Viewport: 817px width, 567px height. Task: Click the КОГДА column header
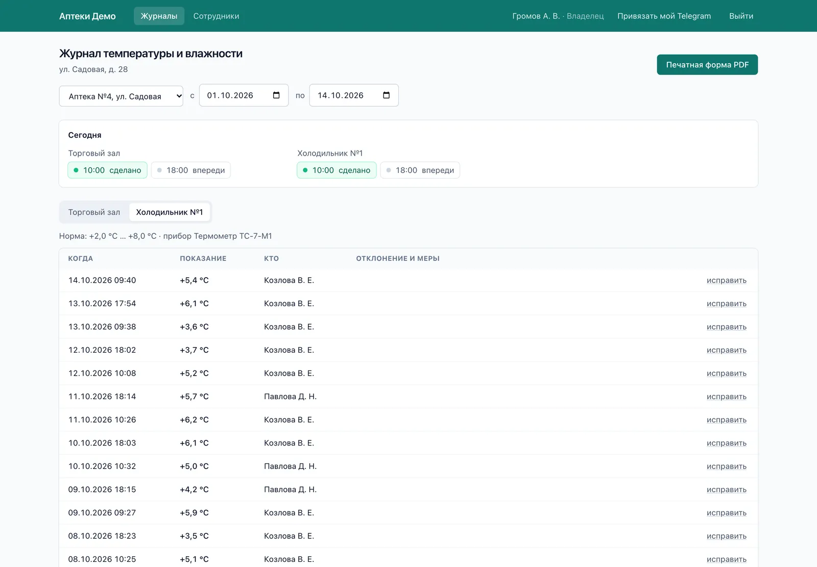point(81,258)
